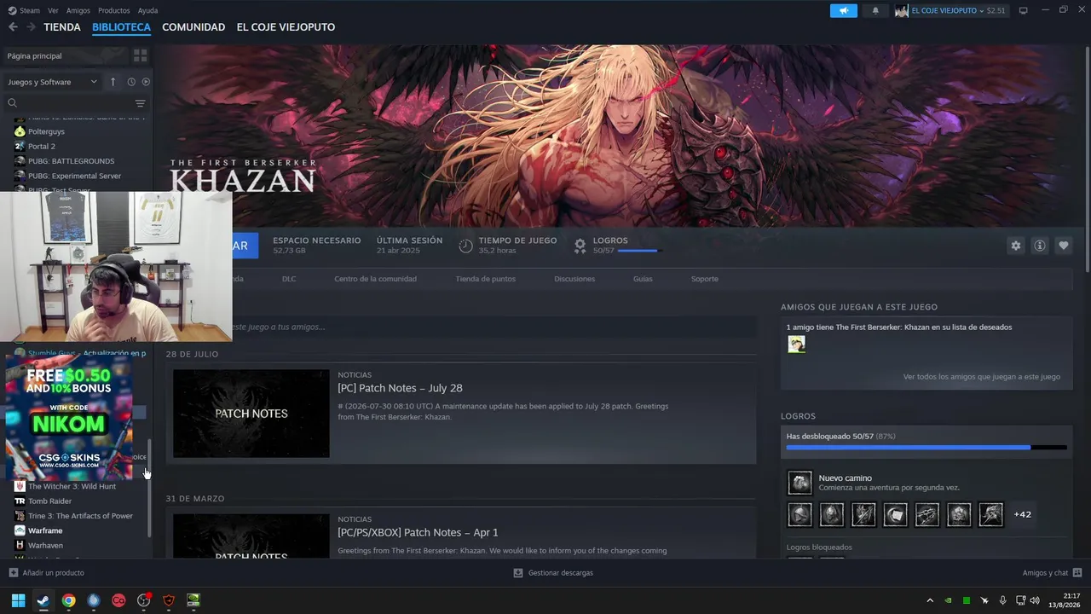Open the EL COJE VIEJOPUTO profile tab

point(286,27)
